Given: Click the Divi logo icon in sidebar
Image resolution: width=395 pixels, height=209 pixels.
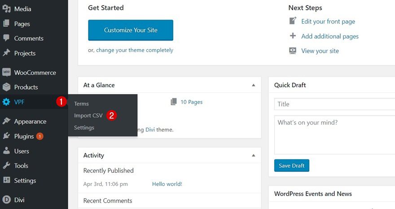Looking at the screenshot, I should pos(6,200).
